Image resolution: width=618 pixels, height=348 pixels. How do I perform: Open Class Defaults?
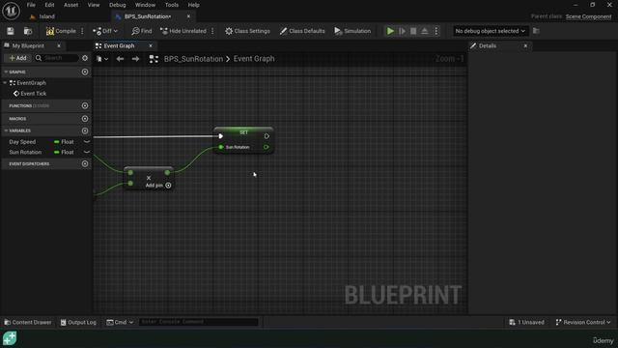click(x=302, y=31)
